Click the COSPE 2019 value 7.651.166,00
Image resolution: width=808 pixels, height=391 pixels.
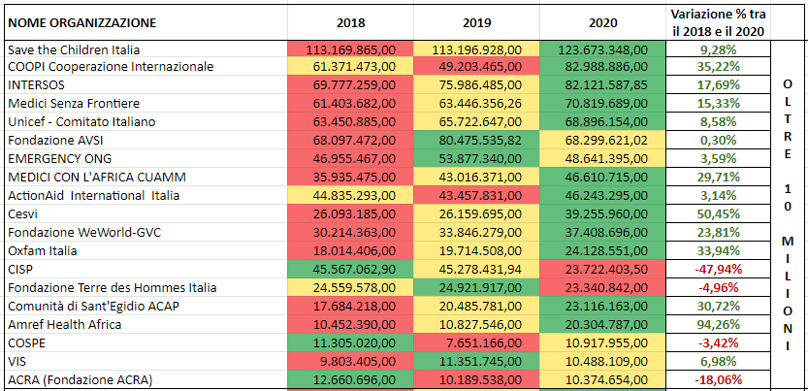pyautogui.click(x=476, y=342)
